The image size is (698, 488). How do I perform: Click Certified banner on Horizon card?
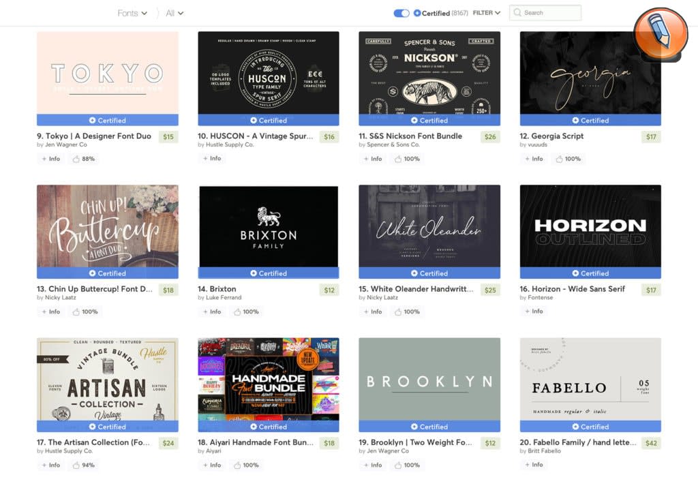590,273
